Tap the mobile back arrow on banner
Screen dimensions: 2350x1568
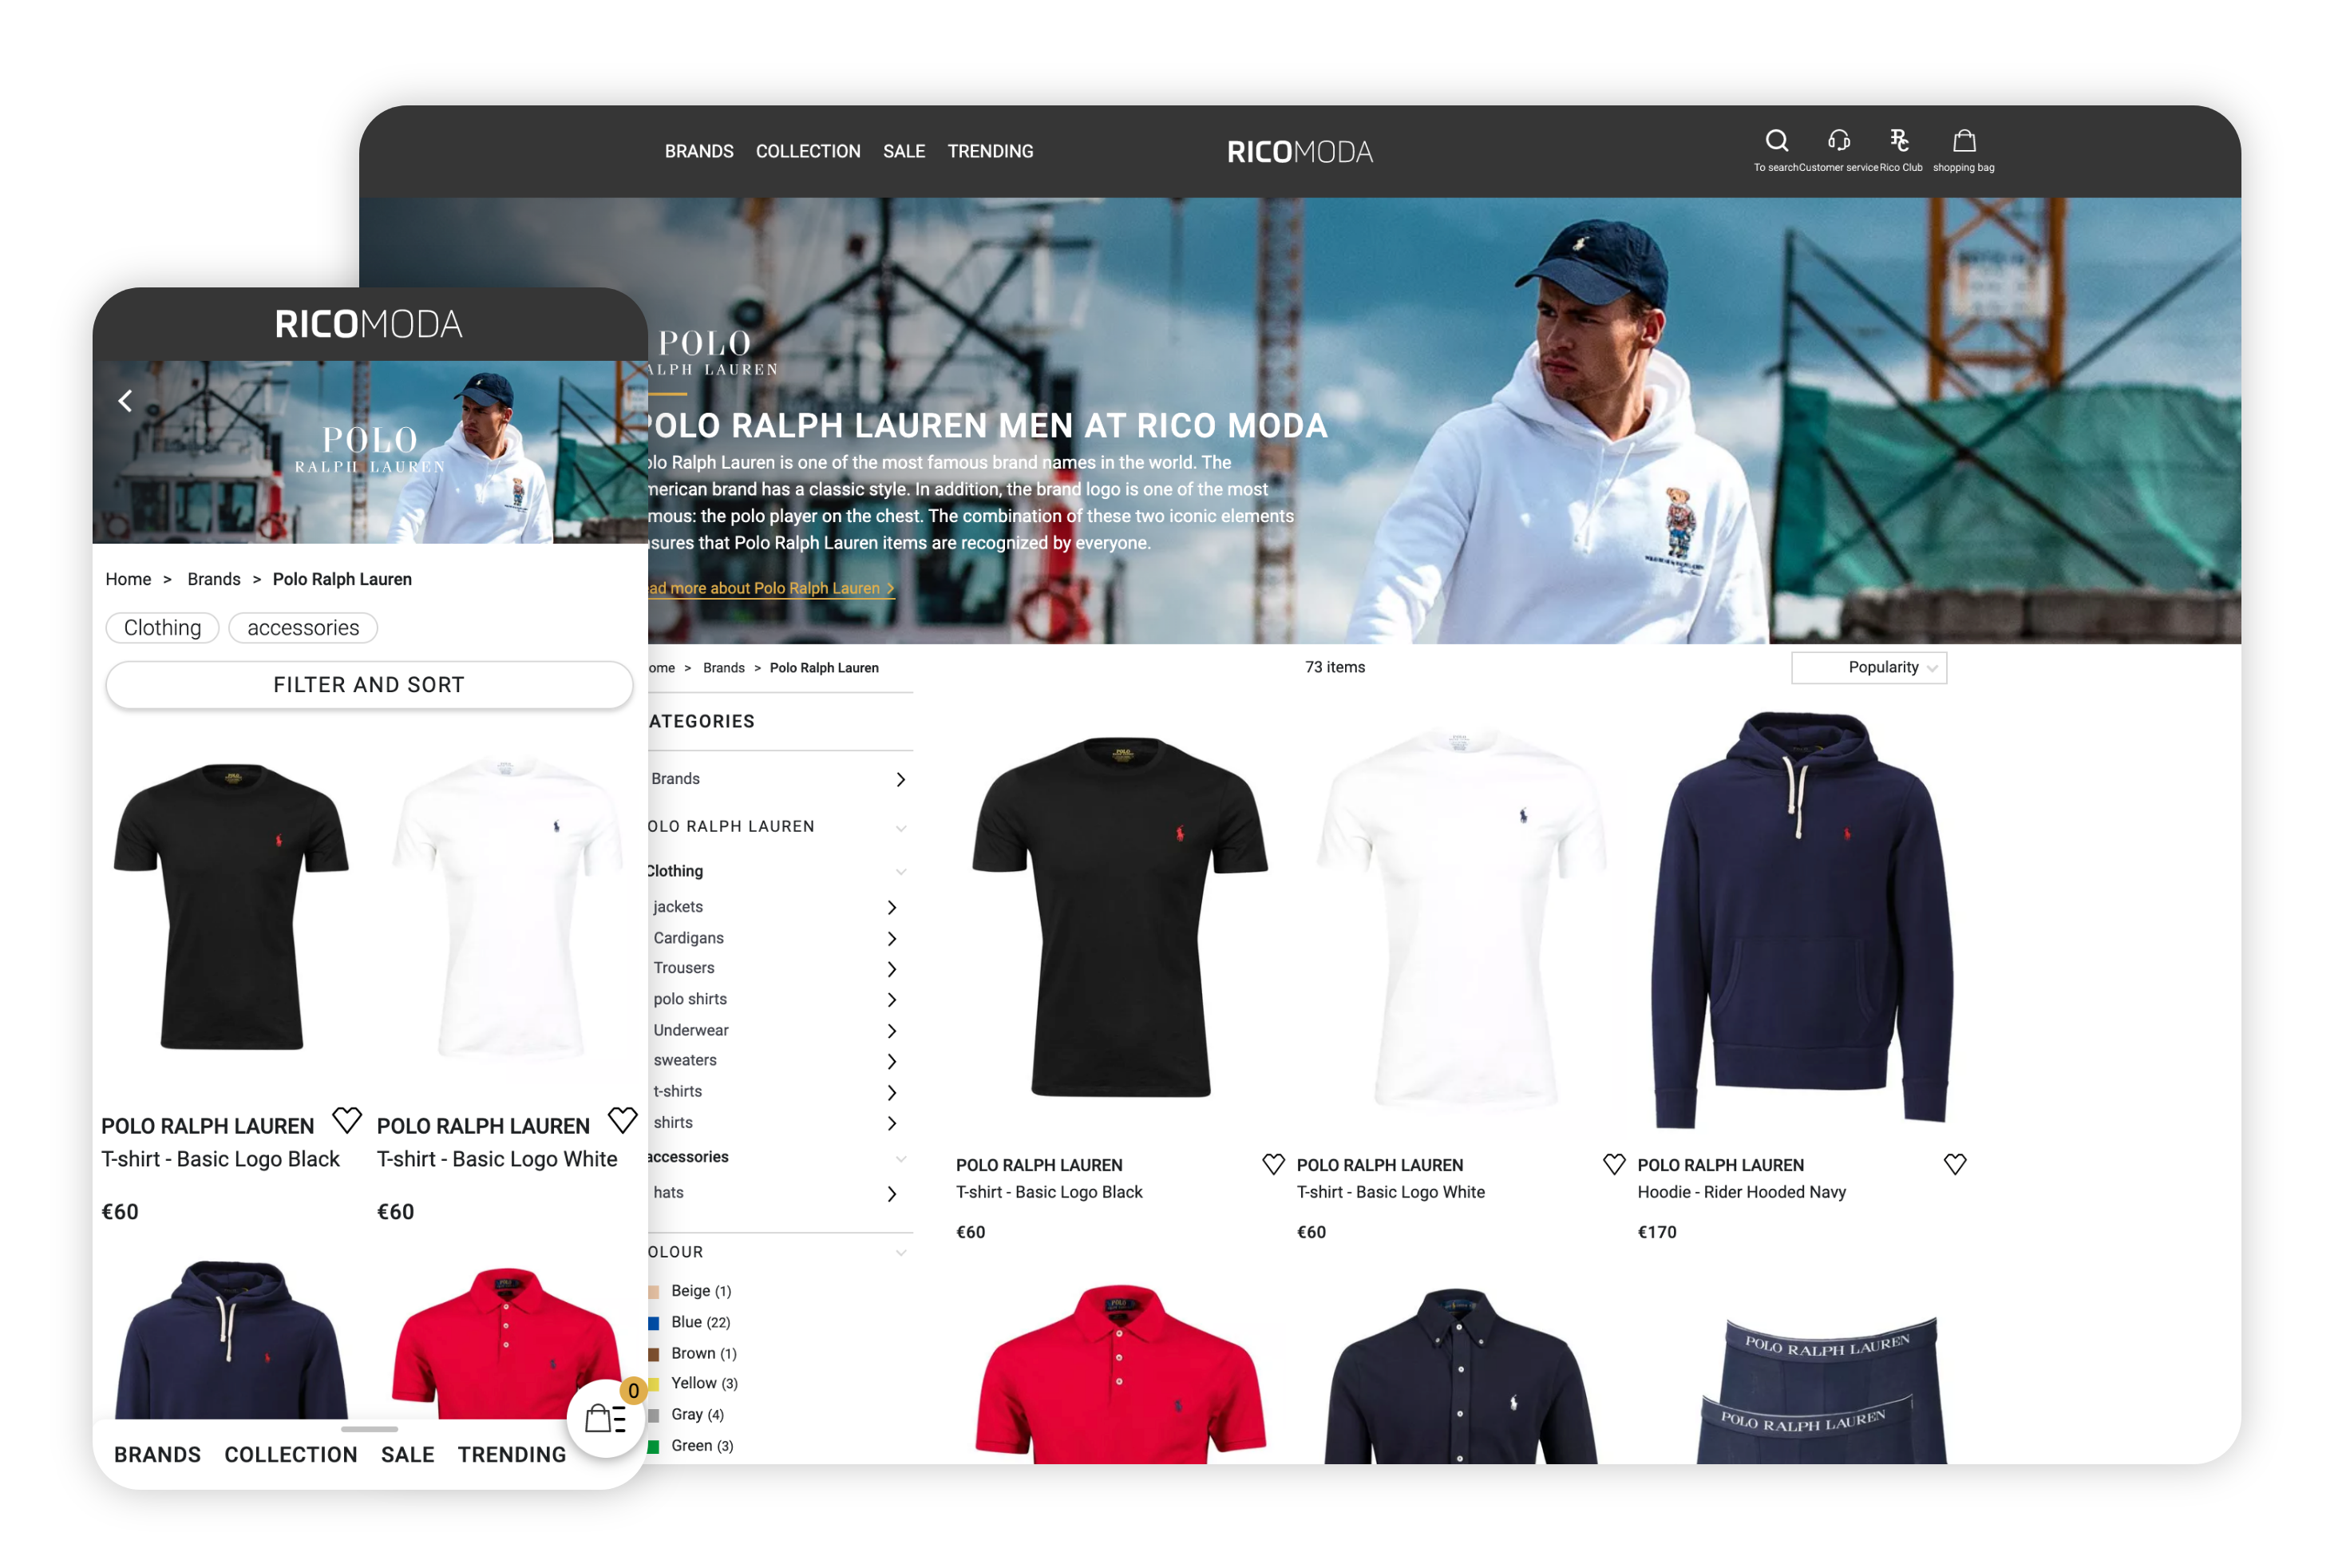pos(125,401)
